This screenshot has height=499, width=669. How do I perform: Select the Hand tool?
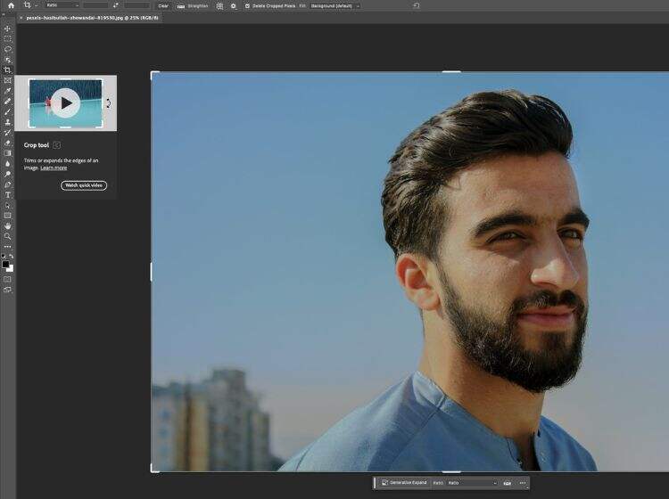tap(8, 225)
